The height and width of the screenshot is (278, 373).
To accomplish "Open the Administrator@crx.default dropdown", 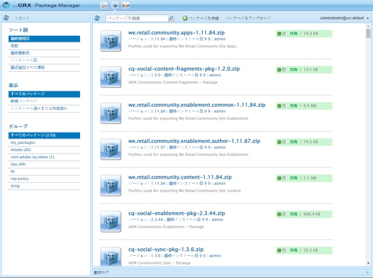I will (x=344, y=18).
